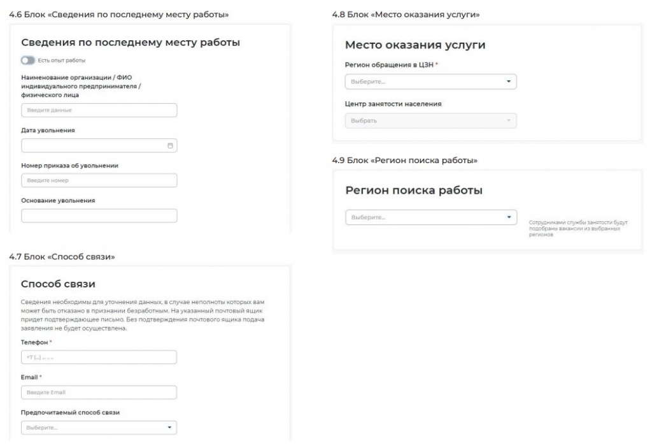Click heading 'Сведения по последнему месту работы'
Screen dimensions: 652x448
(x=131, y=43)
